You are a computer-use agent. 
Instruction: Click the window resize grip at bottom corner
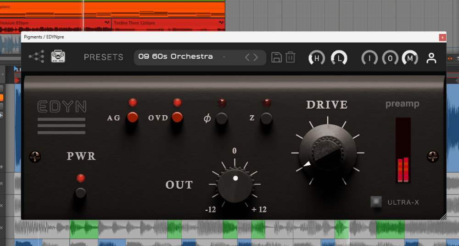click(442, 216)
